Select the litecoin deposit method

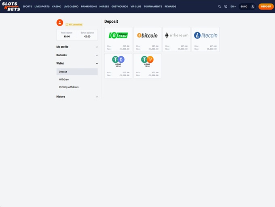(205, 39)
